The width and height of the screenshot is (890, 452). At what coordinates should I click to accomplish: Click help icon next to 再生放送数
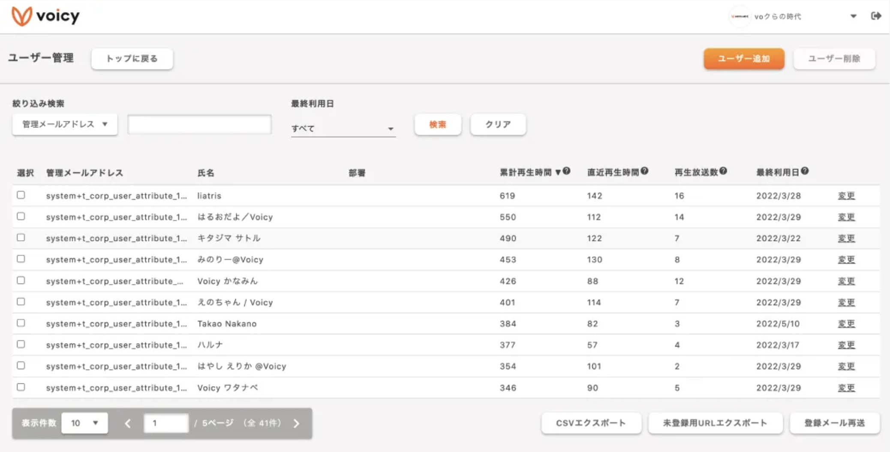723,171
